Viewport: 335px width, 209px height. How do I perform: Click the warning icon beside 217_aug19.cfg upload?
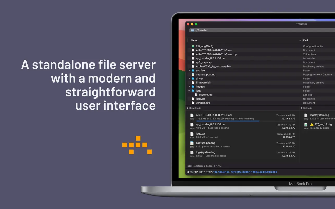click(x=312, y=125)
